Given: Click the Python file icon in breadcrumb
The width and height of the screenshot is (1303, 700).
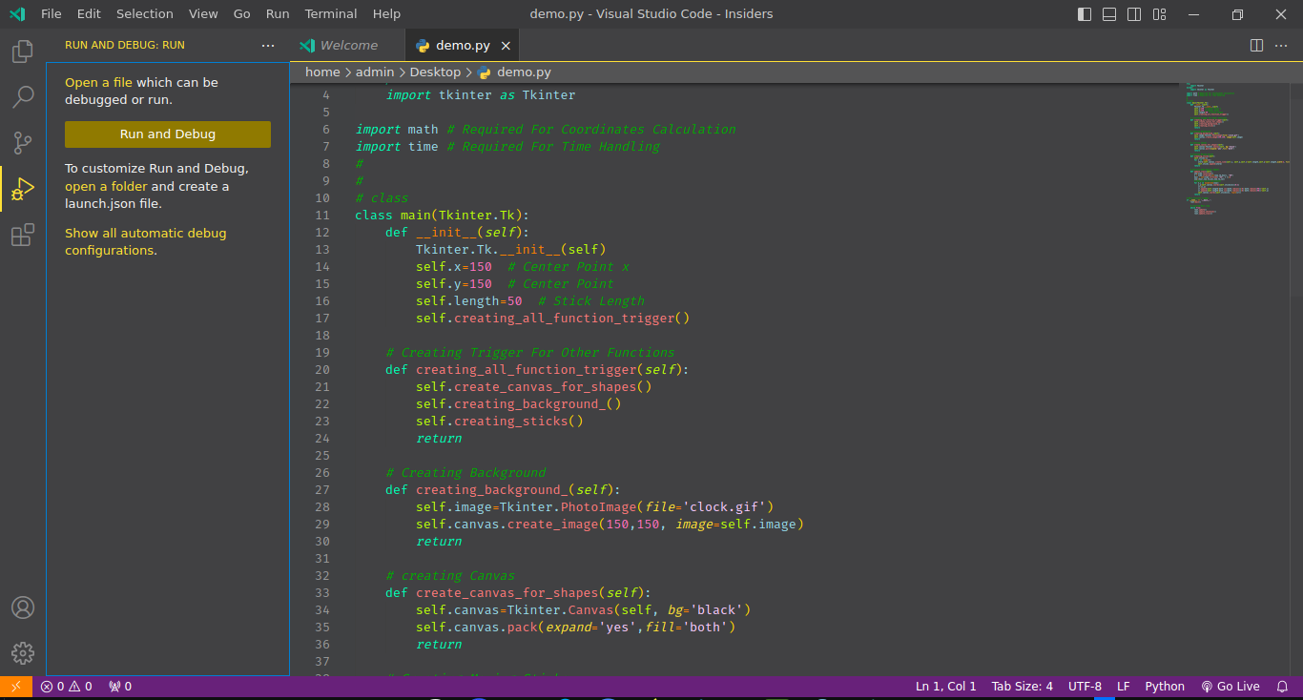Looking at the screenshot, I should (485, 72).
